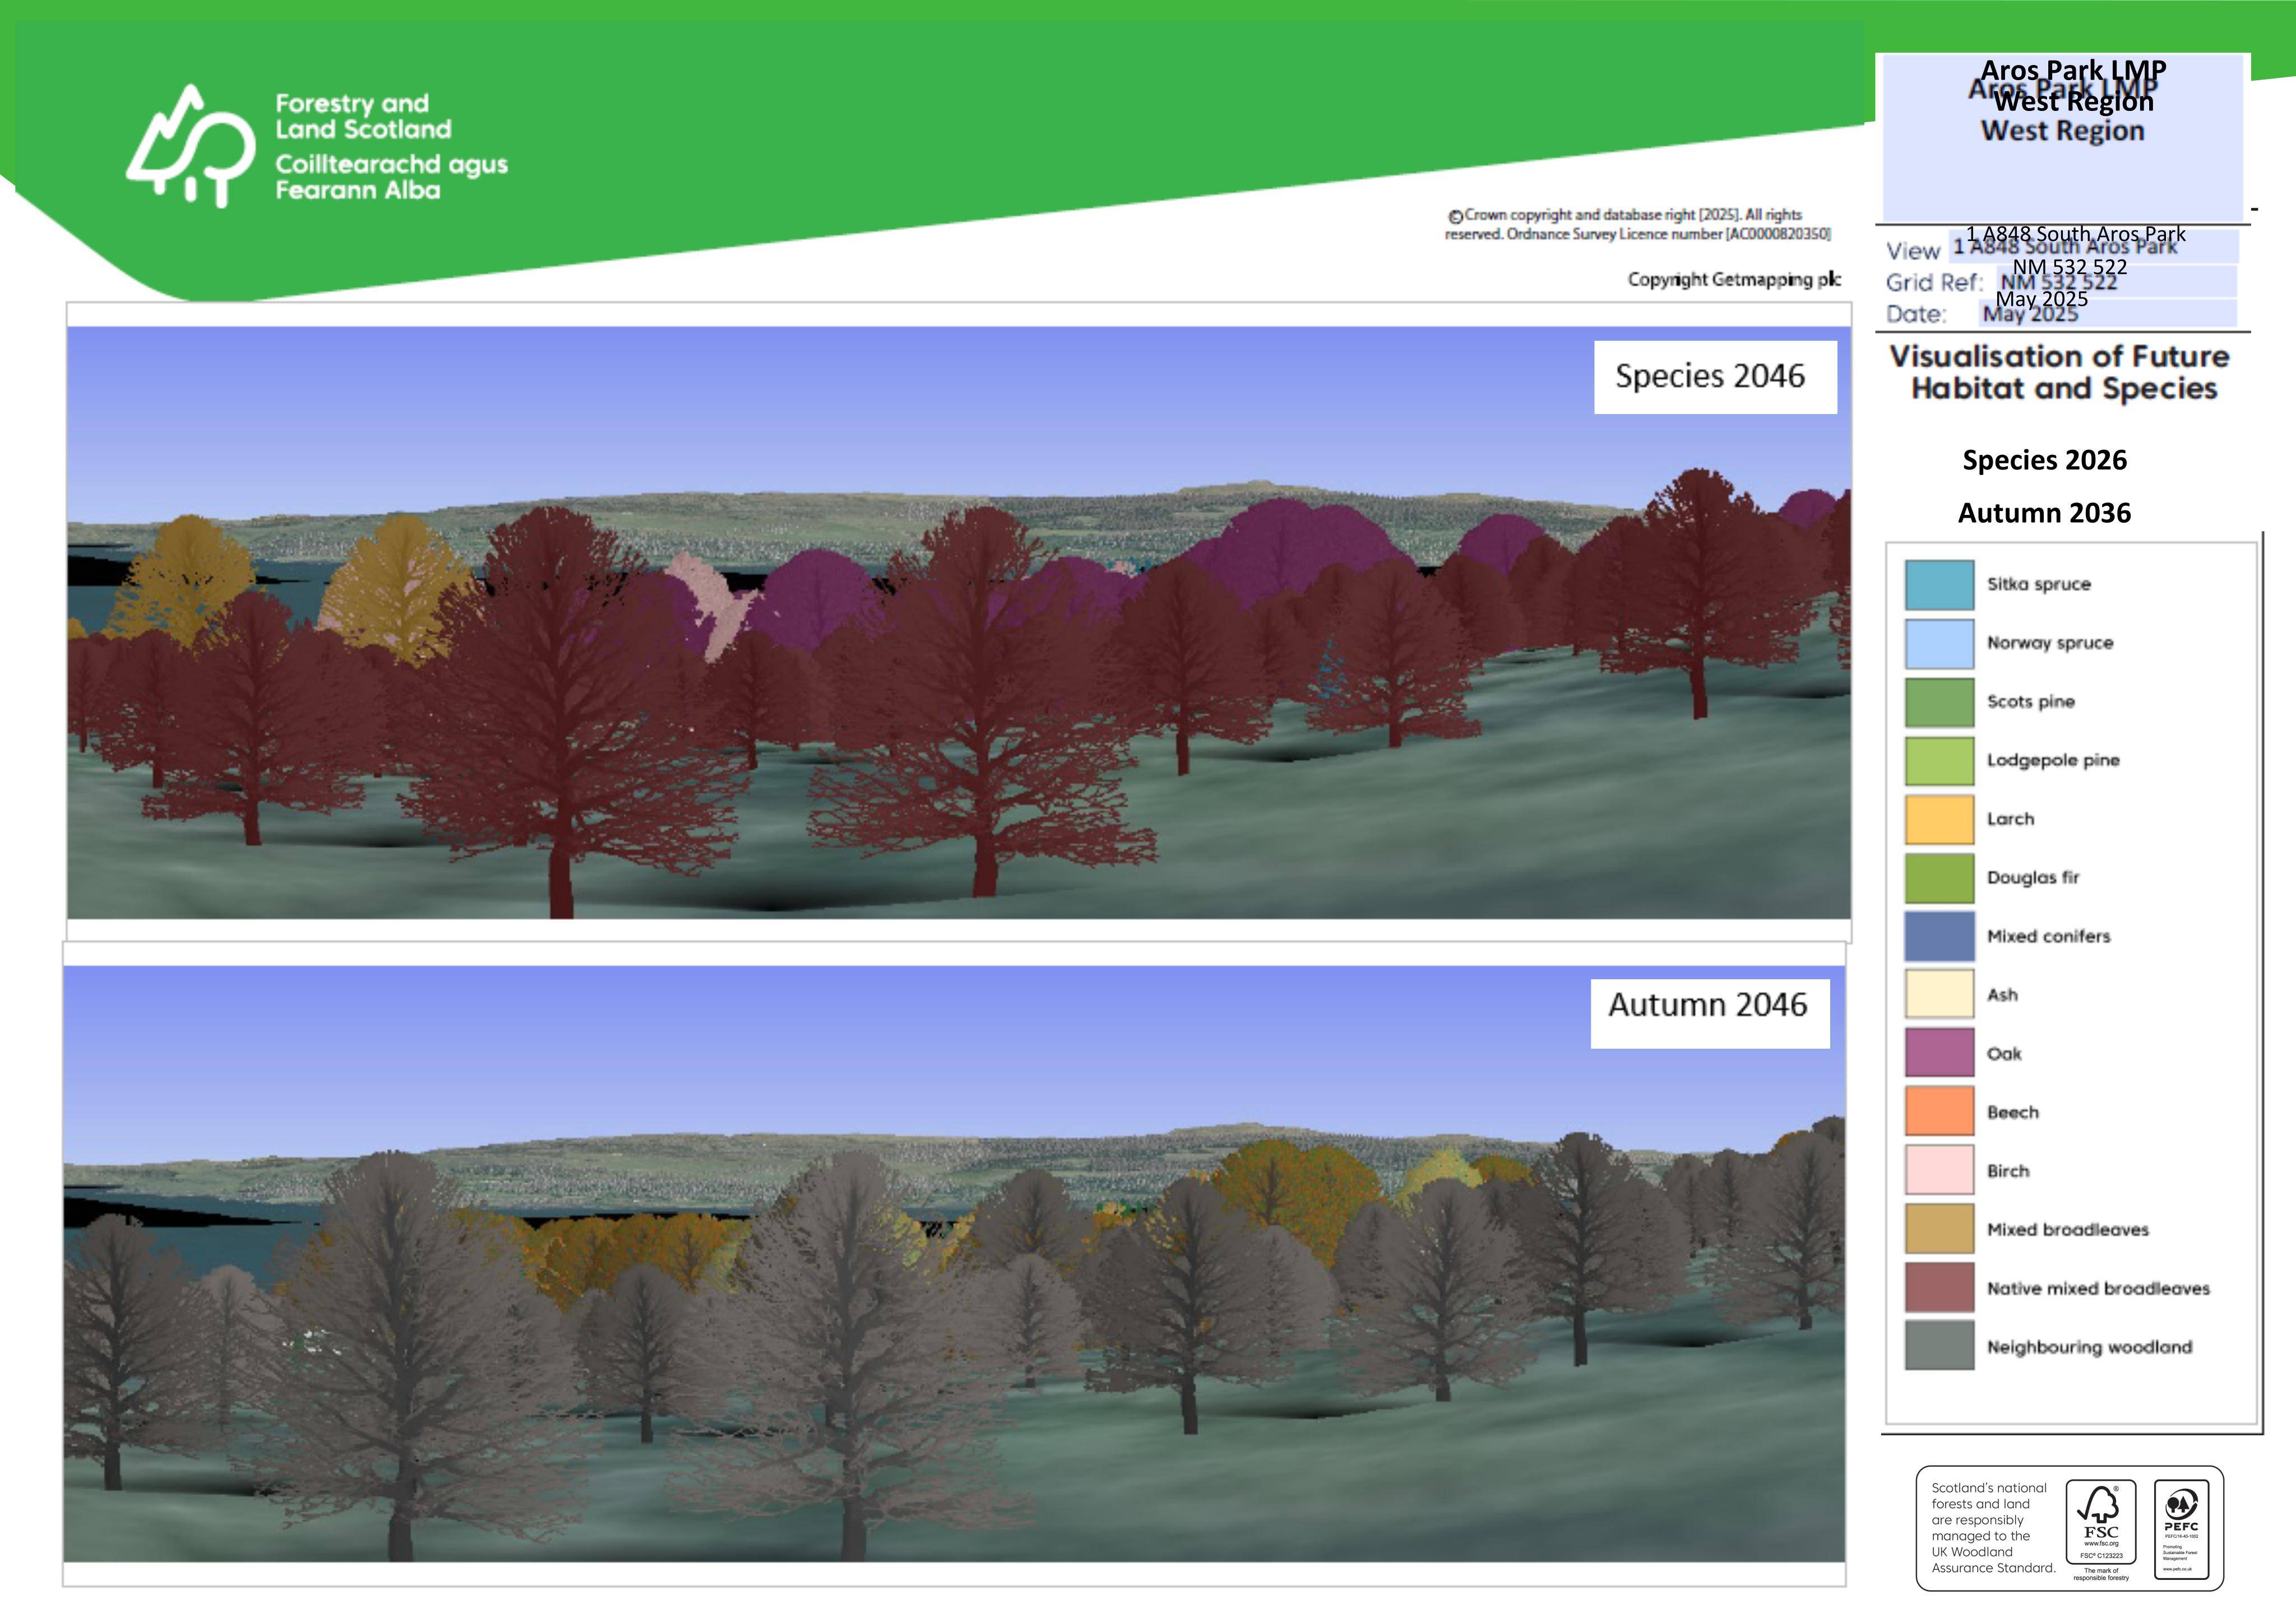Select the Sitka spruce legend swatch
Viewport: 2296px width, 1623px height.
[x=1939, y=585]
